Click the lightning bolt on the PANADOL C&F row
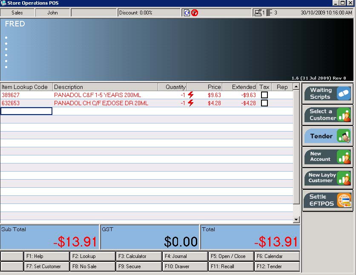Image resolution: width=356 pixels, height=275 pixels. [191, 95]
